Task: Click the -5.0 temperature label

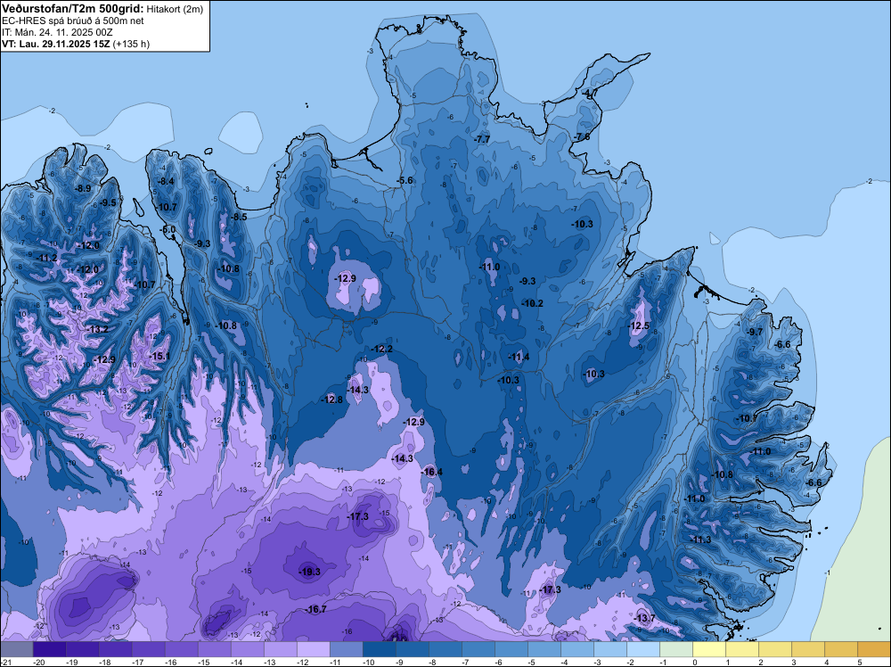Action: pos(168,229)
